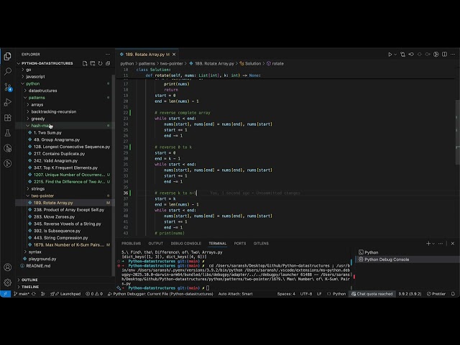
Task: Show errors and warnings count in status bar
Action: point(94,294)
